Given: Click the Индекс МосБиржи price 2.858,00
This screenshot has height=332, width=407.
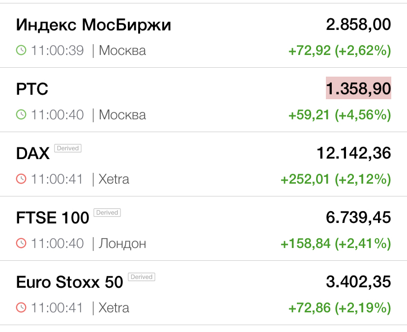Looking at the screenshot, I should click(358, 25).
